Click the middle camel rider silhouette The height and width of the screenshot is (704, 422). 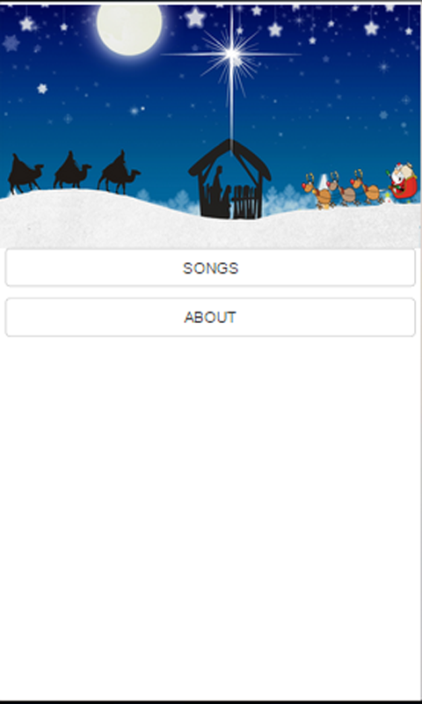71,170
